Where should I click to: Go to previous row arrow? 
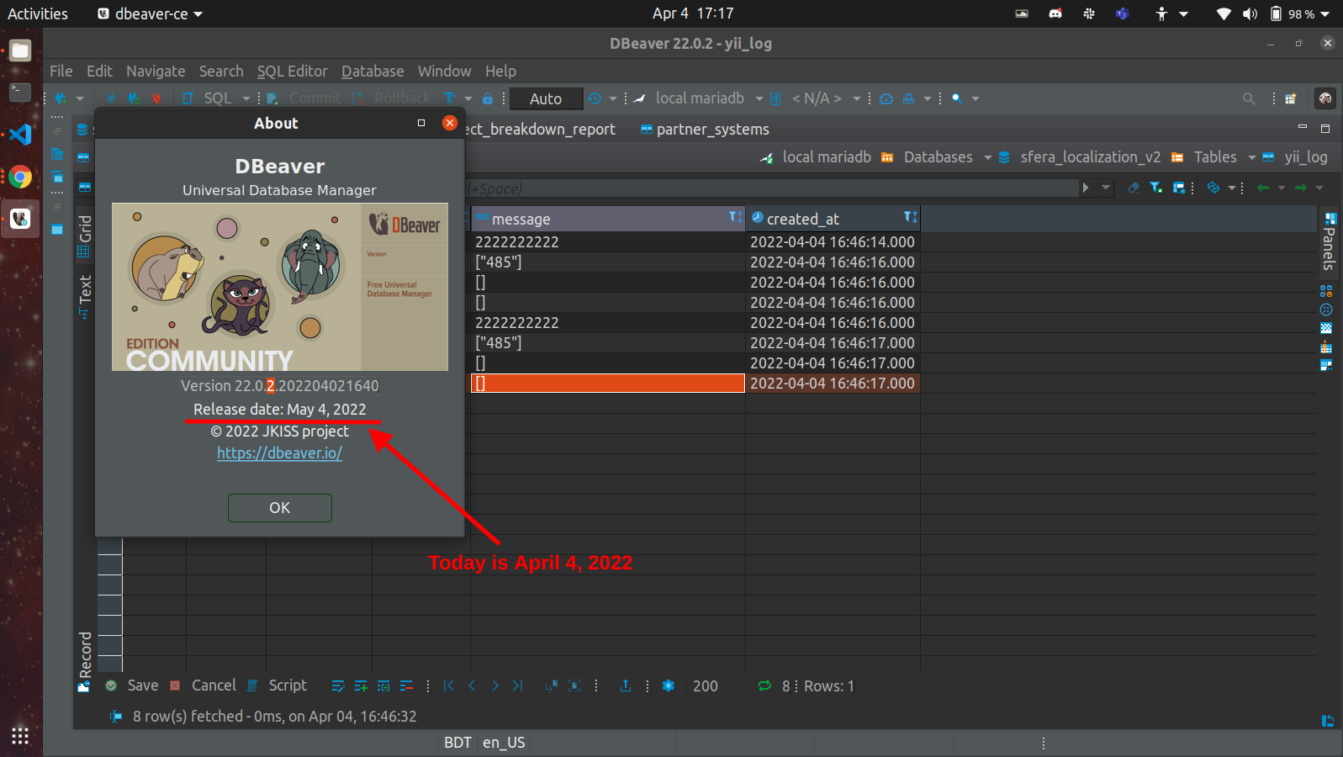472,686
